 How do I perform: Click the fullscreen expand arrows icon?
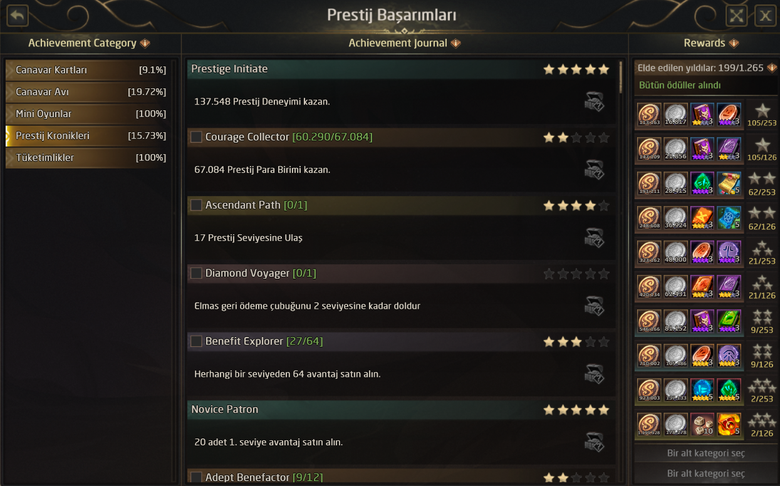pyautogui.click(x=736, y=16)
